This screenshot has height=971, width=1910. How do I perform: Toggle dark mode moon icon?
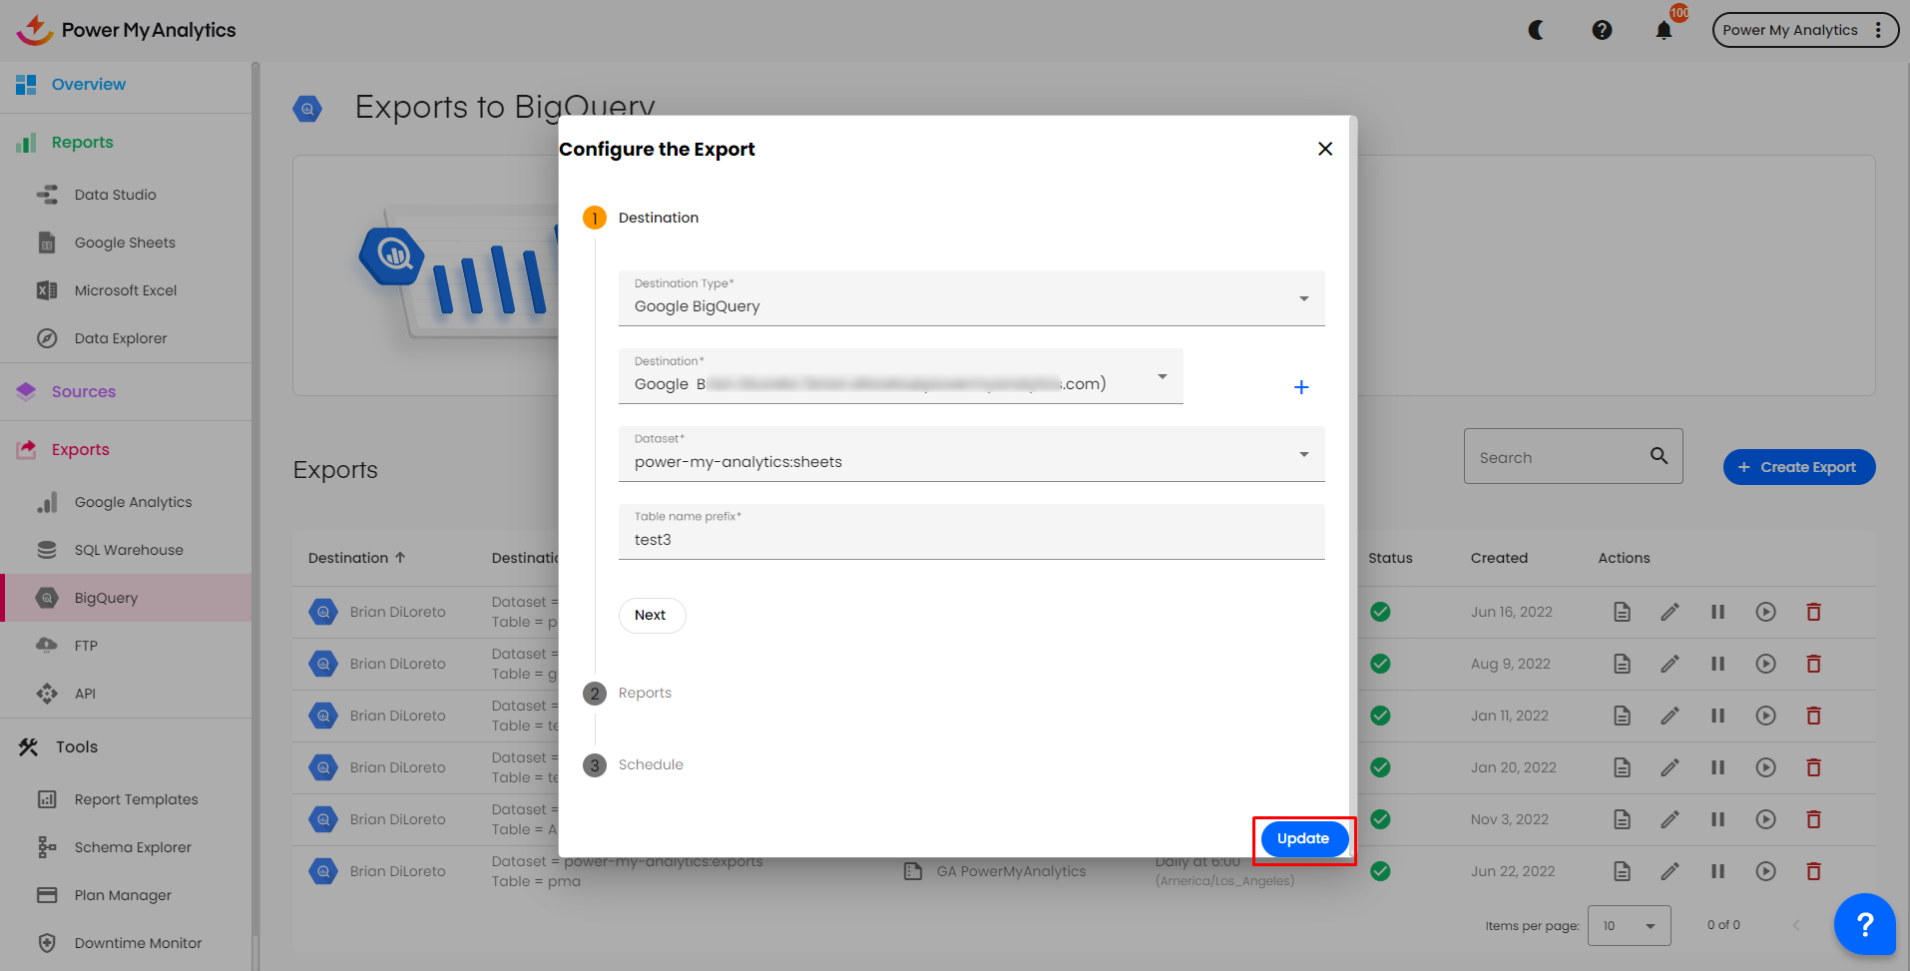coord(1537,30)
